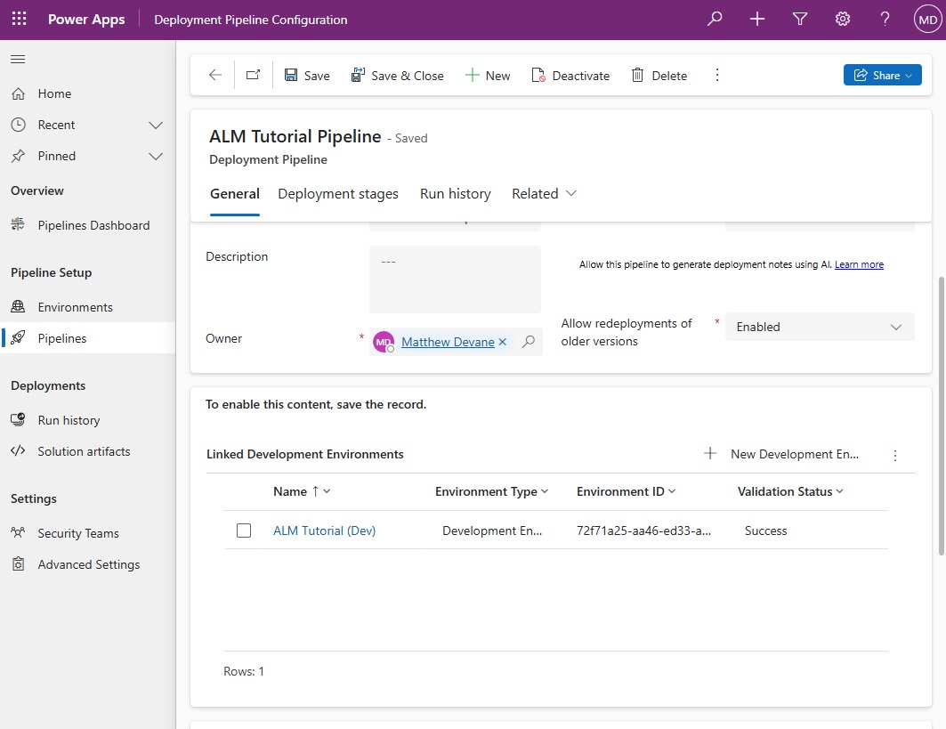Click the Learn more link
The width and height of the screenshot is (946, 729).
[x=859, y=263]
